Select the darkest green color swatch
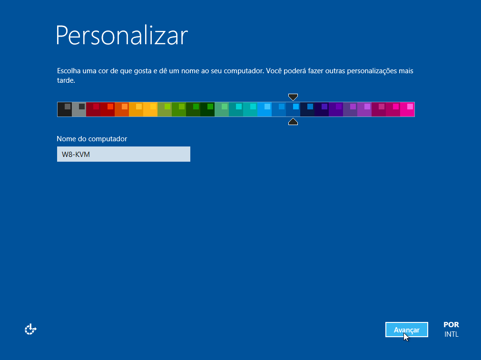The image size is (481, 360). (x=207, y=109)
